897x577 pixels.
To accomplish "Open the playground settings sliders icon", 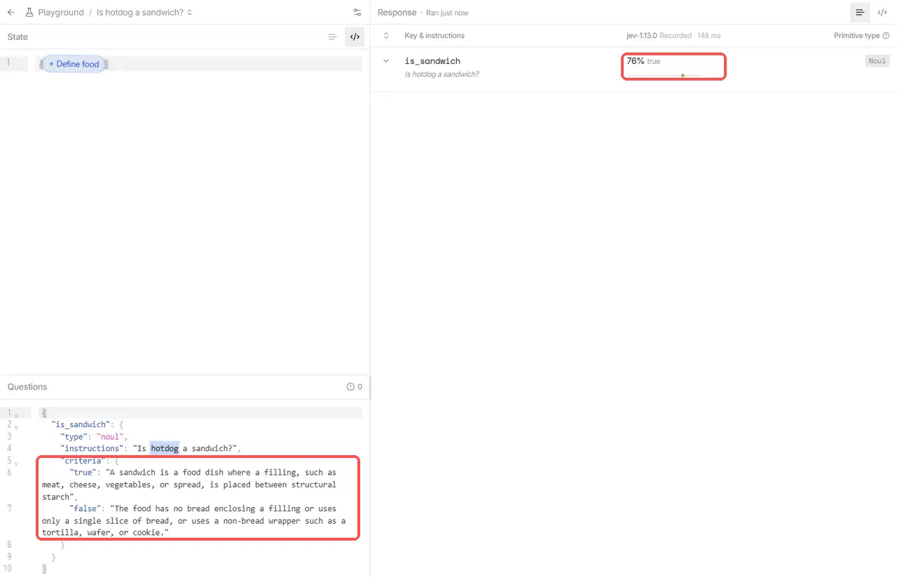I will [x=357, y=13].
